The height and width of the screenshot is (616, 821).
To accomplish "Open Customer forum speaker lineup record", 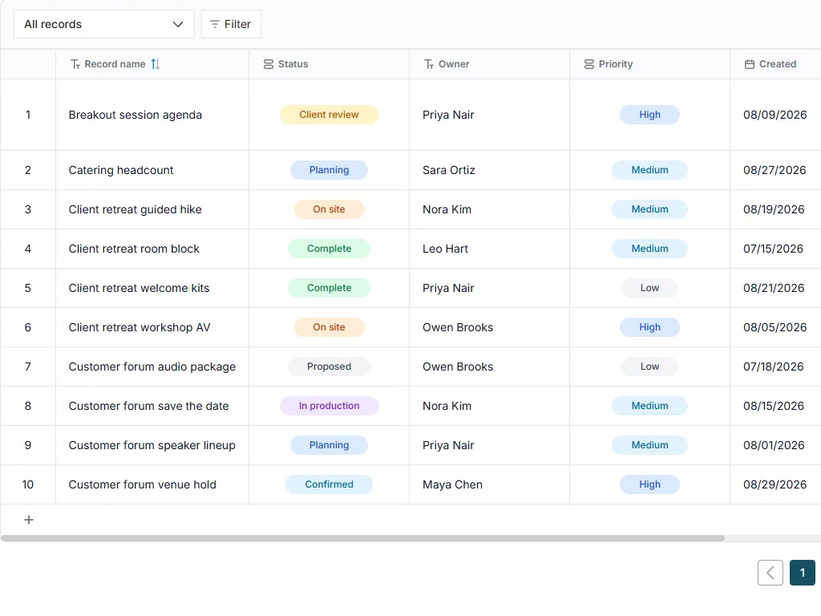I will 152,445.
